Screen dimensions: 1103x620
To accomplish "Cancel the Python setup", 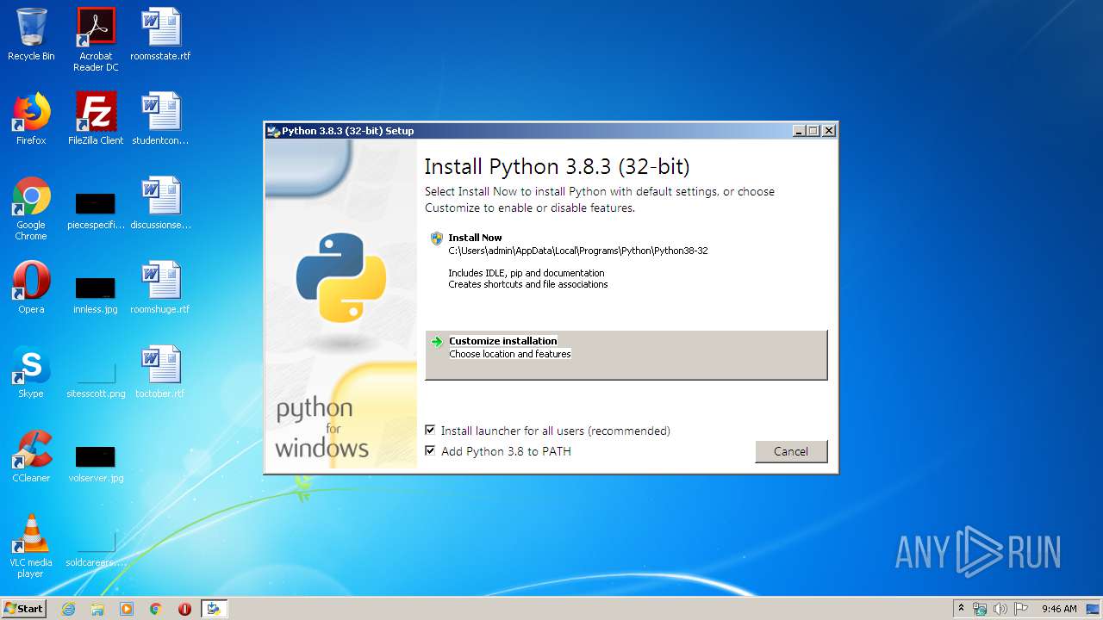I will coord(791,451).
